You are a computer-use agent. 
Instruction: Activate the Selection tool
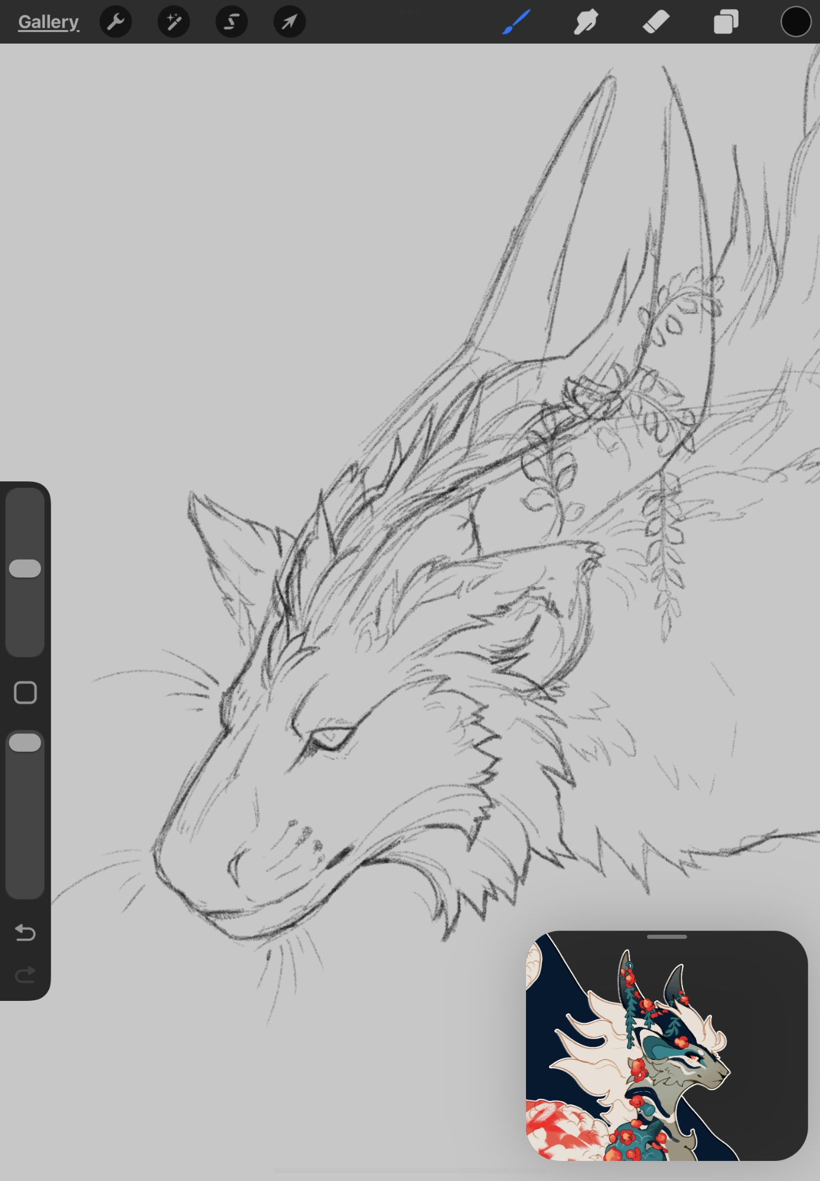point(231,22)
